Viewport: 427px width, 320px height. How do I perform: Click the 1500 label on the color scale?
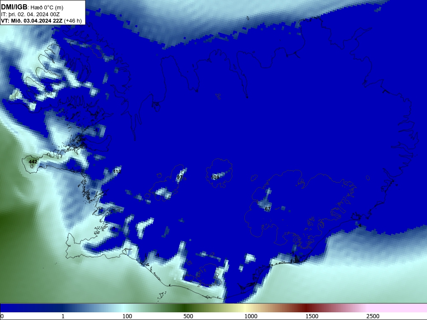(x=312, y=316)
